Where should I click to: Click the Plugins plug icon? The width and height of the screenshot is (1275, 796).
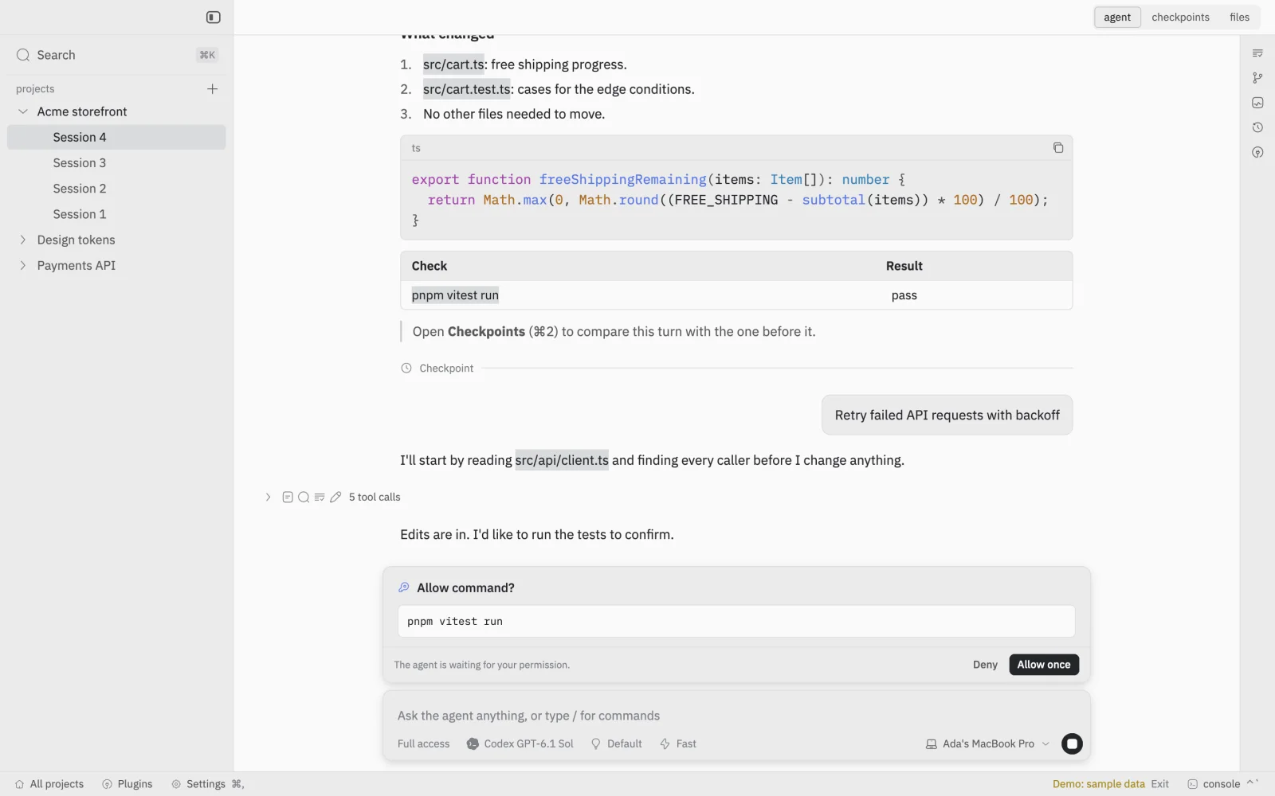(108, 784)
